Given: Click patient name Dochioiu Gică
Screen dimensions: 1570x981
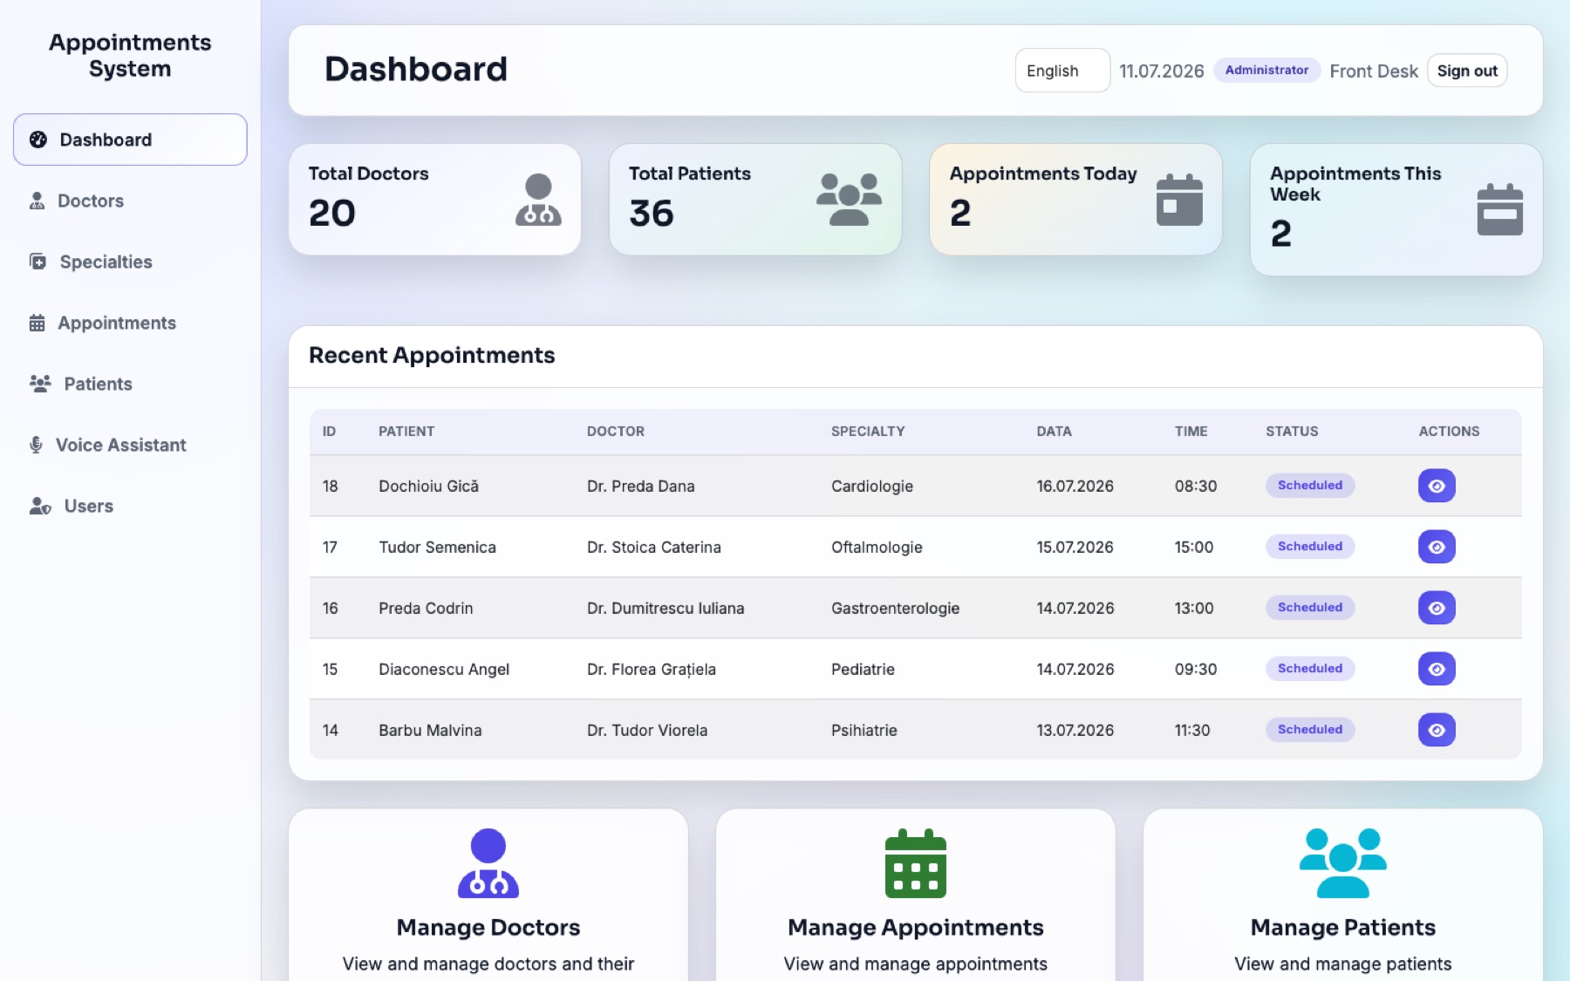Looking at the screenshot, I should click(x=428, y=487).
